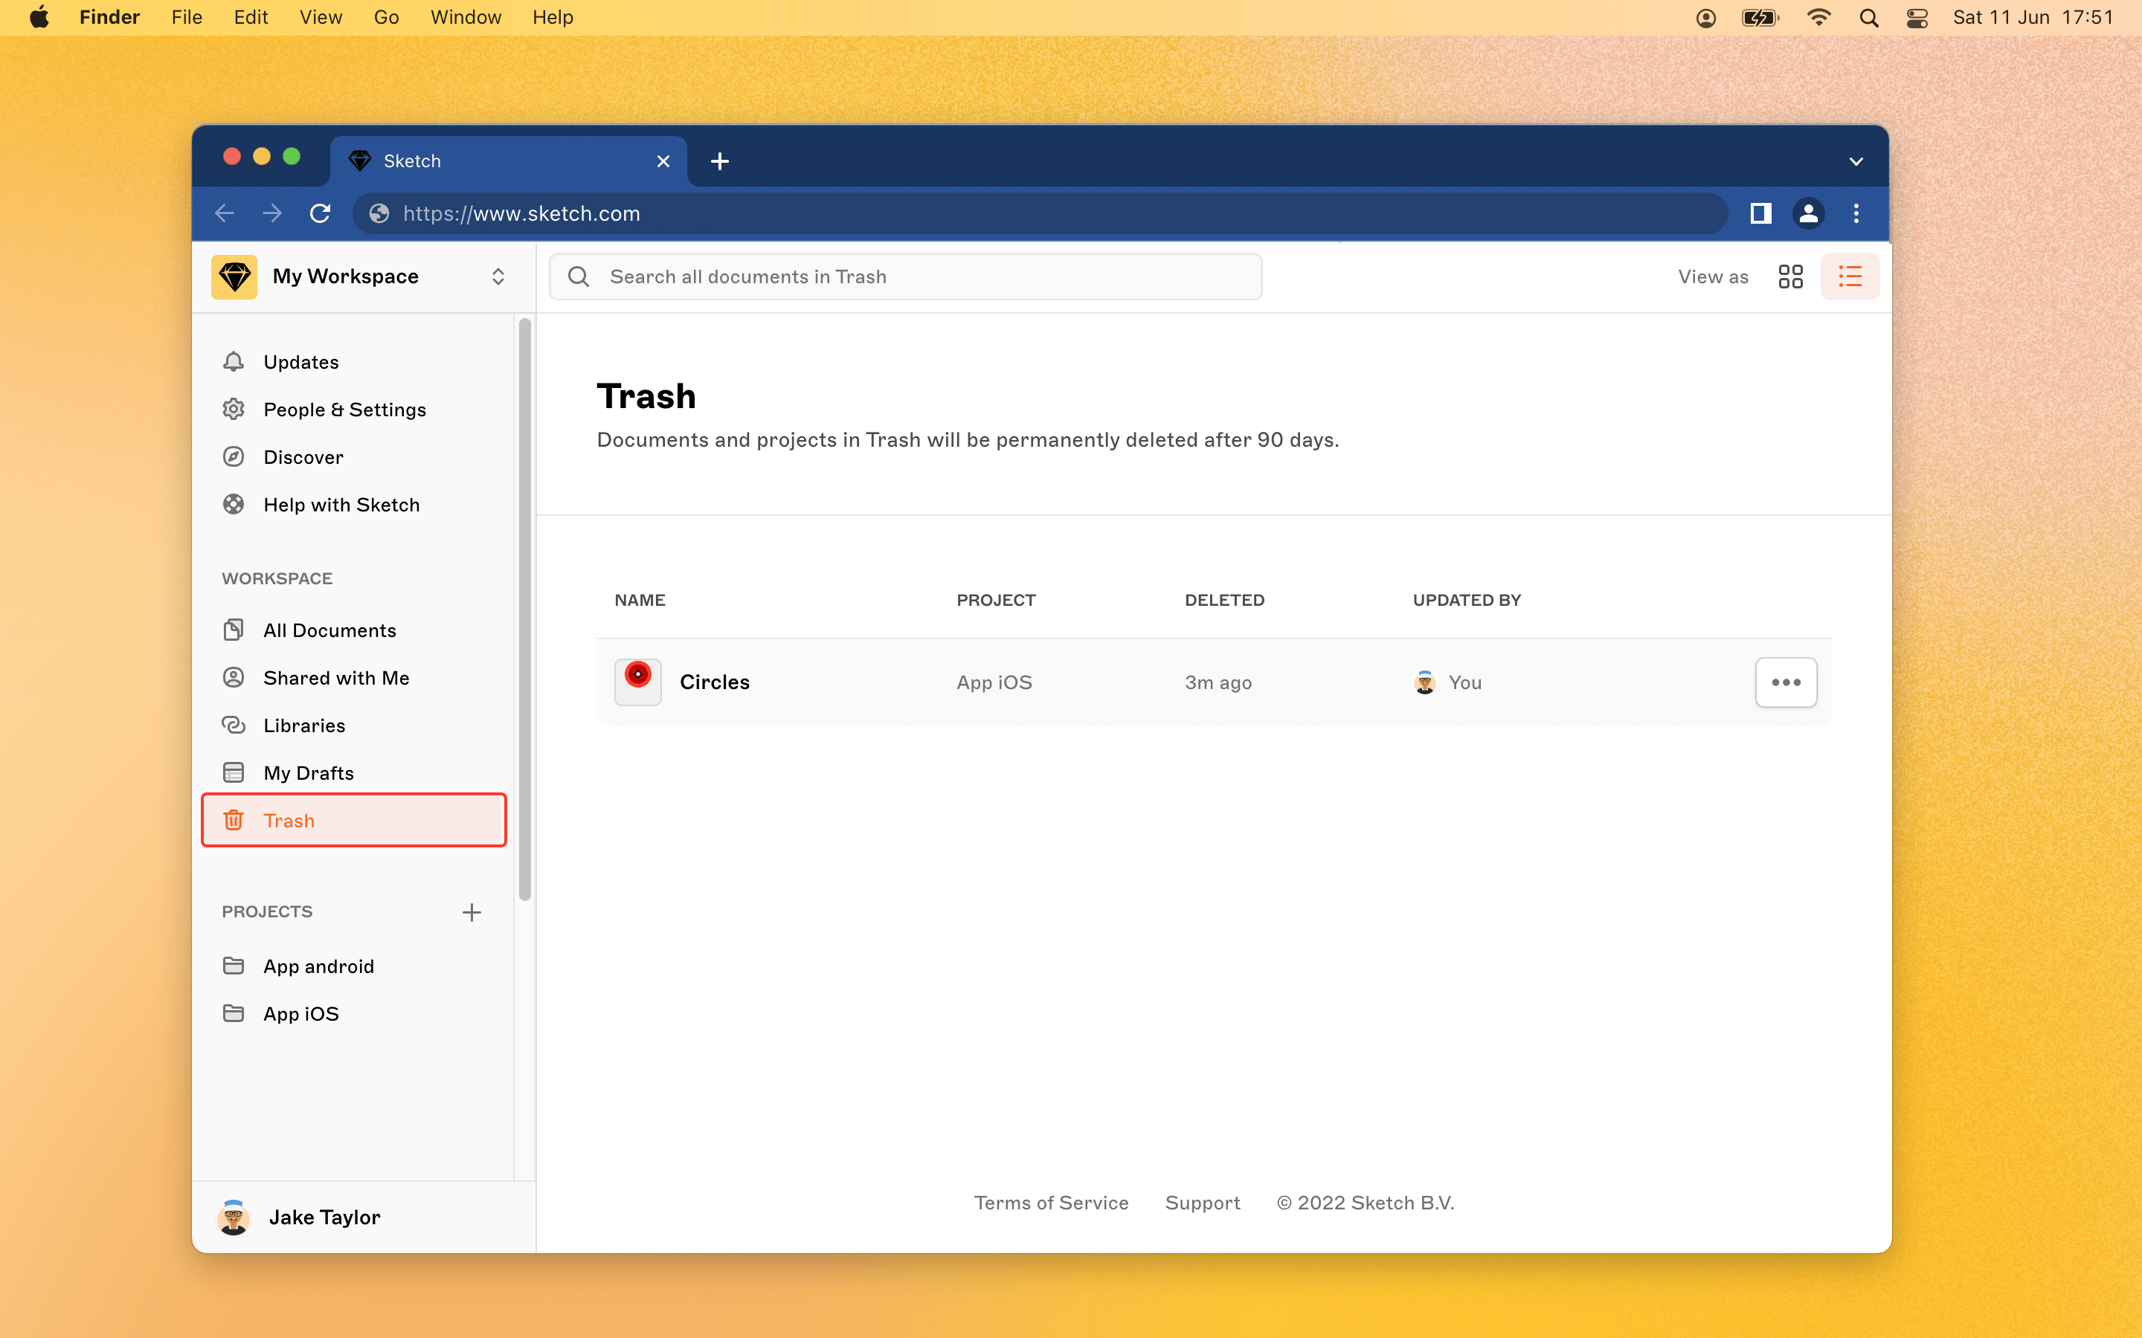The image size is (2142, 1338).
Task: Expand the My Workspace switcher
Action: (498, 276)
